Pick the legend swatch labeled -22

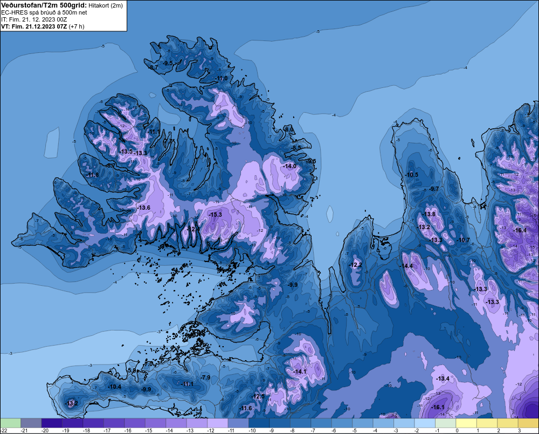coord(10,423)
